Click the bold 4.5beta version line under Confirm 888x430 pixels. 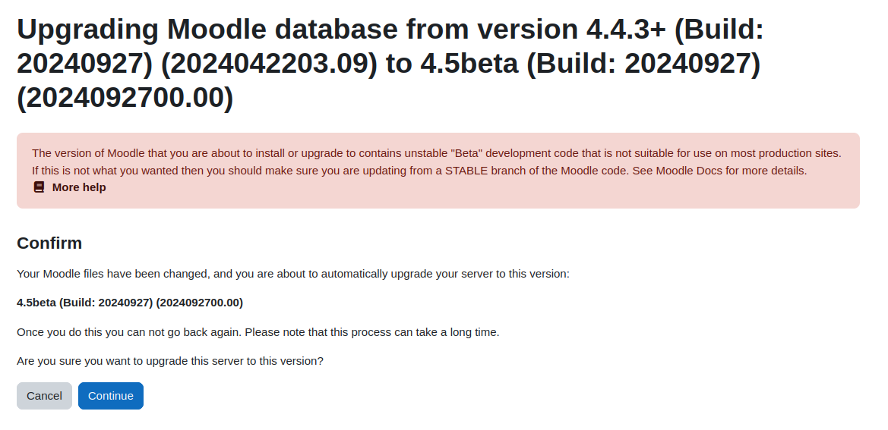[130, 303]
